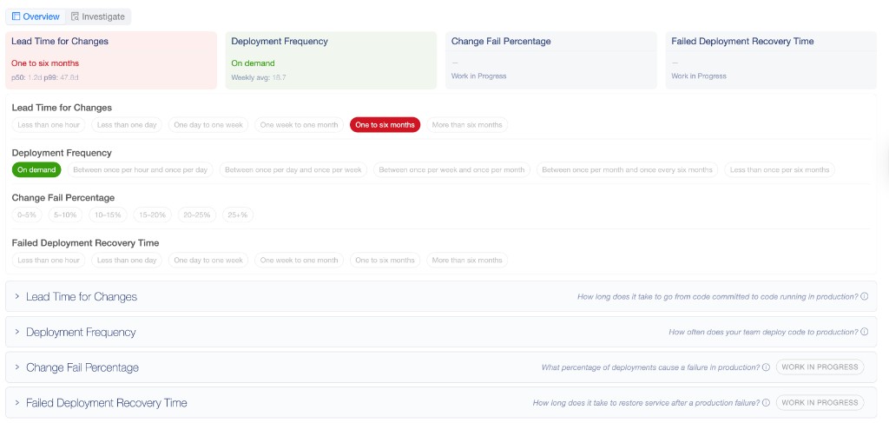889x423 pixels.
Task: Select Lead Time 'One week to one month' pill
Action: click(299, 125)
